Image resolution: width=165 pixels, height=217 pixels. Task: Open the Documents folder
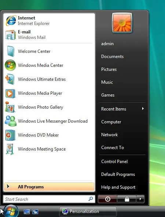coord(112,57)
